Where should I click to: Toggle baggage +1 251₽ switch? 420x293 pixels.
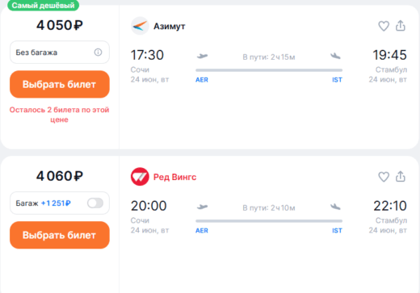[95, 203]
